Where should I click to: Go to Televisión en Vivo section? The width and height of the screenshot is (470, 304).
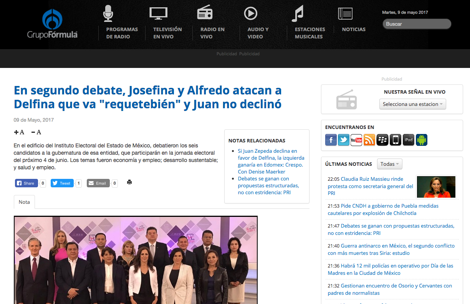167,33
